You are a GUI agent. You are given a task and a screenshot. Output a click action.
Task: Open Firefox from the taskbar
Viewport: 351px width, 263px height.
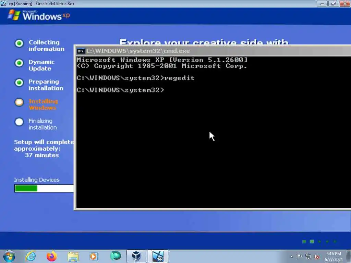(52, 256)
